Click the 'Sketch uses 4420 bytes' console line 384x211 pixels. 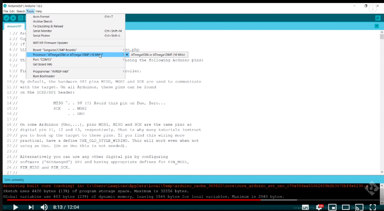pyautogui.click(x=96, y=191)
